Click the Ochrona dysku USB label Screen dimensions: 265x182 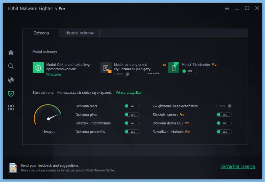(168, 123)
